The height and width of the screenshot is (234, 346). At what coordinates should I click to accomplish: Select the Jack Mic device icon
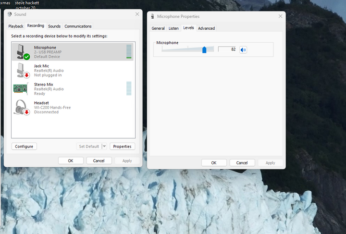tap(23, 70)
